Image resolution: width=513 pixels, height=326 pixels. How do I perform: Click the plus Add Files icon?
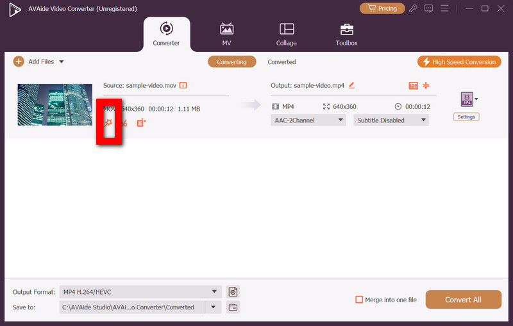19,61
